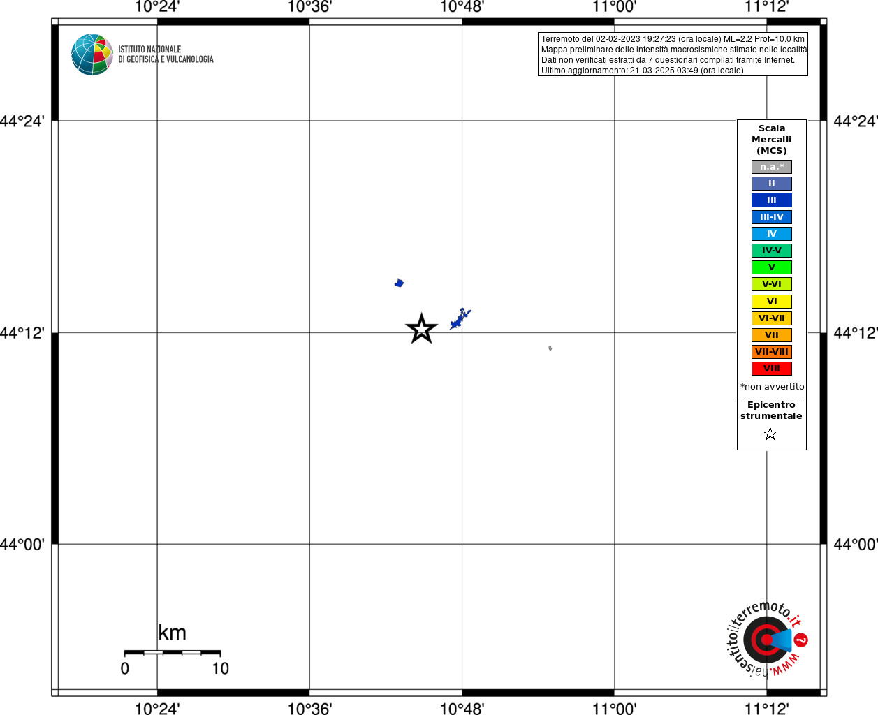Click the 'km' scale bar label

172,633
